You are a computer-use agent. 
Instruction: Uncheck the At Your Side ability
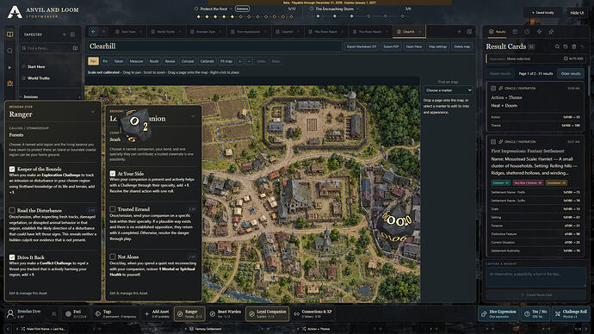(x=113, y=173)
